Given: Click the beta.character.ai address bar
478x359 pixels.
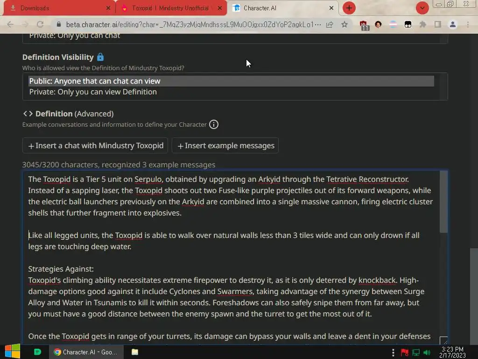Looking at the screenshot, I should tap(193, 24).
